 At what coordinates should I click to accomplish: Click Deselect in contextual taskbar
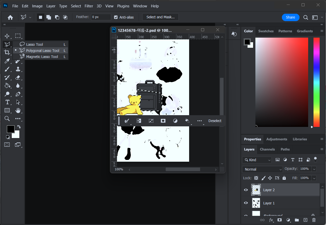[215, 121]
